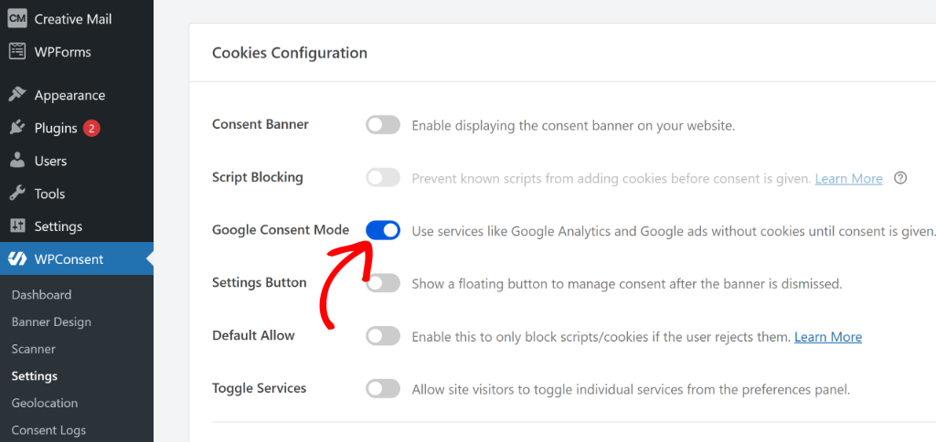Click the Plugins update count badge
This screenshot has height=442, width=936.
click(91, 128)
